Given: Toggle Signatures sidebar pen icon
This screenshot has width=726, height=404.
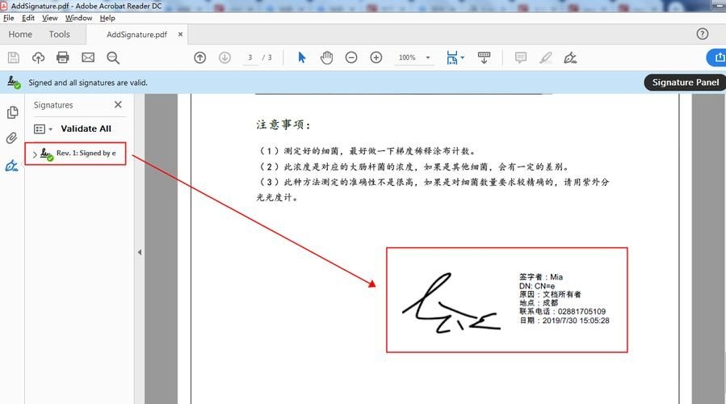Looking at the screenshot, I should click(x=11, y=166).
